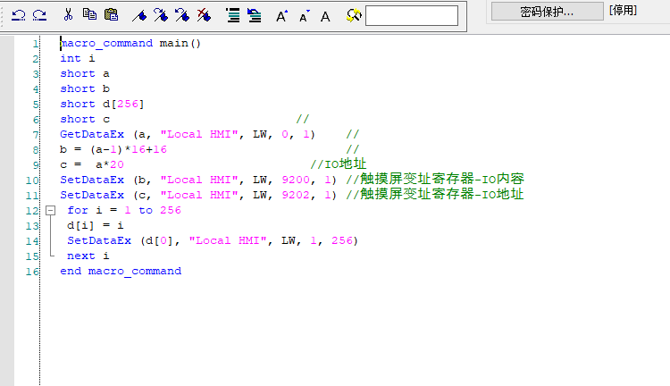
Task: Click the Paste clipboard icon
Action: [111, 15]
